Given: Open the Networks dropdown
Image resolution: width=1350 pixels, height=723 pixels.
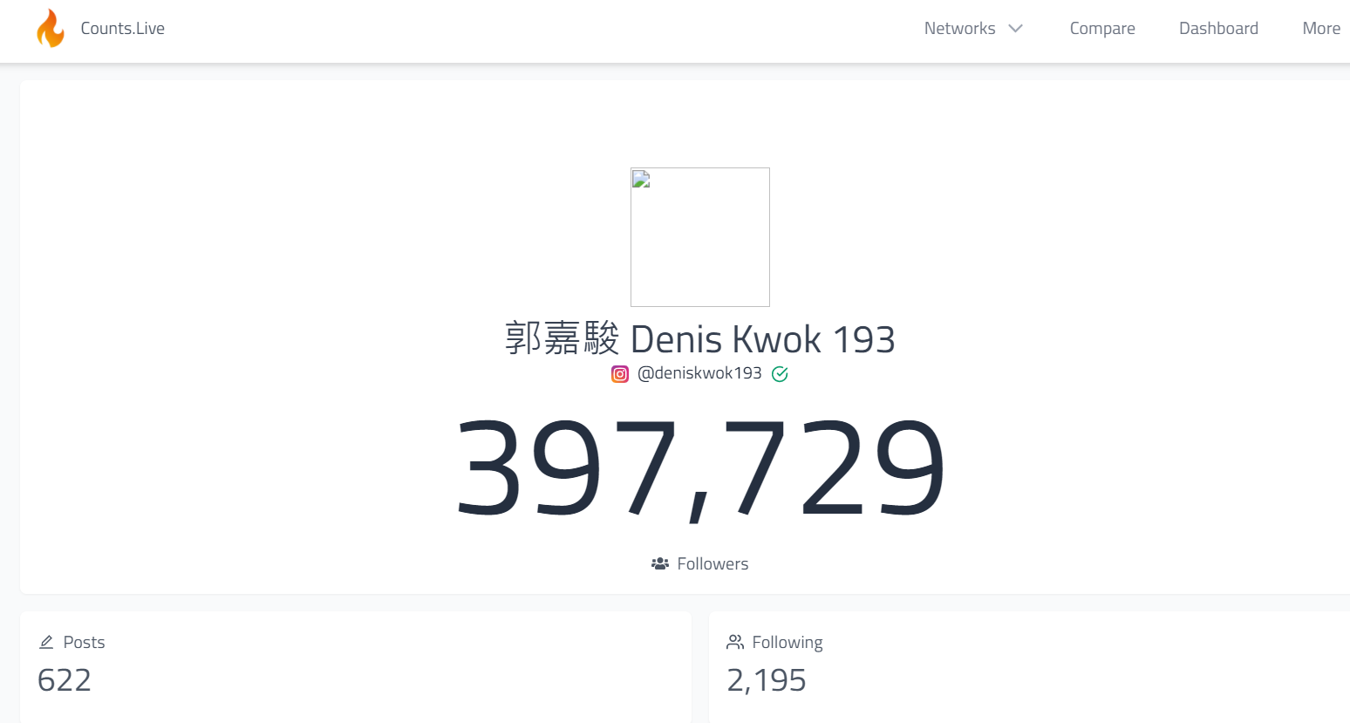Looking at the screenshot, I should click(960, 28).
